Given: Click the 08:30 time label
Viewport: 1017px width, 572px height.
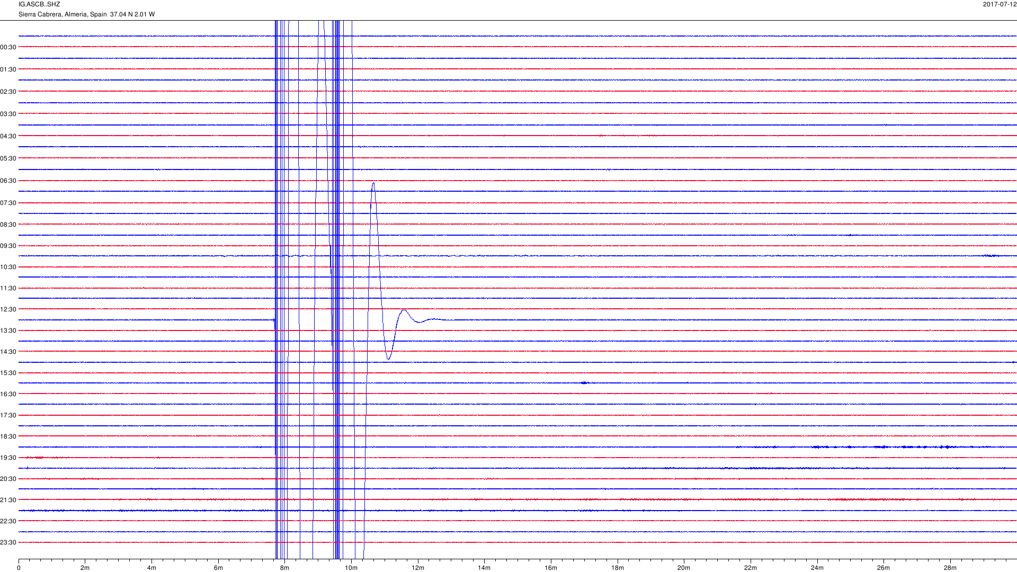Looking at the screenshot, I should tap(8, 225).
